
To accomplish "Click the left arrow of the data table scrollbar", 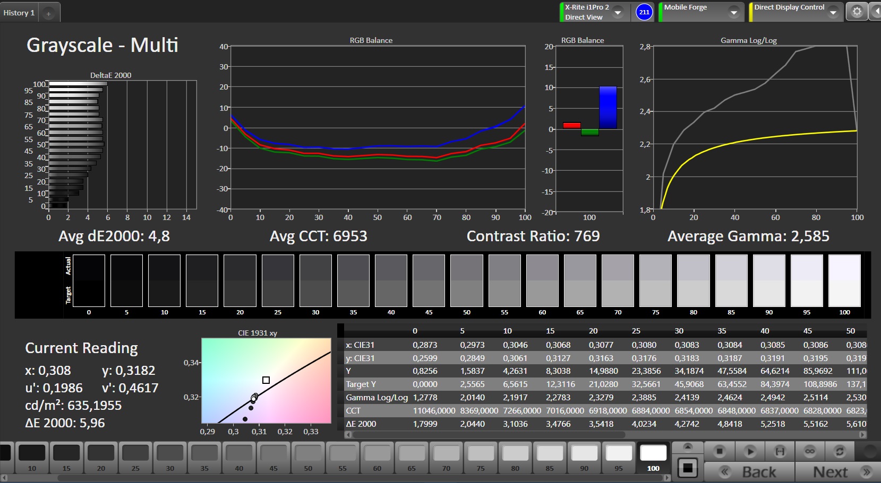I will pyautogui.click(x=348, y=434).
